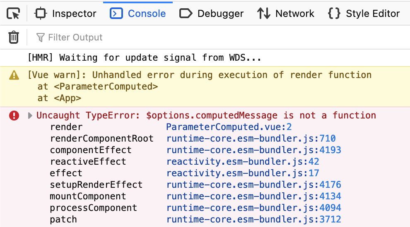Screen dimensions: 410x227
Task: Open reactivity.esm-bundler.js:42 source link
Action: (x=243, y=162)
